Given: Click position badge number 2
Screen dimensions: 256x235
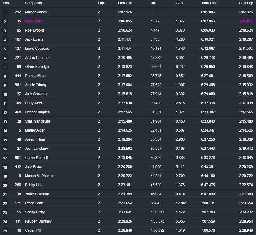Looking at the screenshot, I should point(5,22).
